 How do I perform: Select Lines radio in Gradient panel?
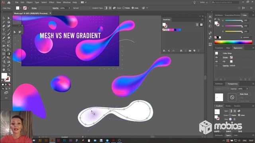pyautogui.click(x=239, y=115)
